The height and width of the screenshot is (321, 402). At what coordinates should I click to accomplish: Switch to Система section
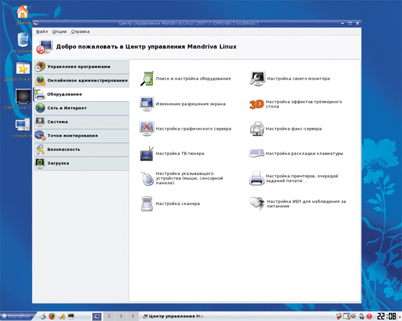click(x=82, y=122)
